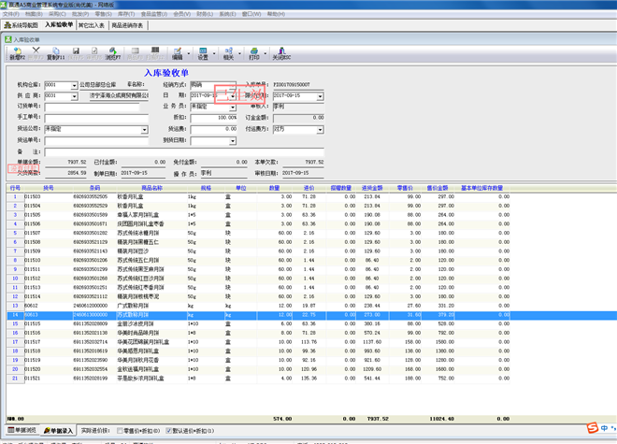Click the 关闭 (Close) toolbar icon
The image size is (617, 444).
pos(281,53)
